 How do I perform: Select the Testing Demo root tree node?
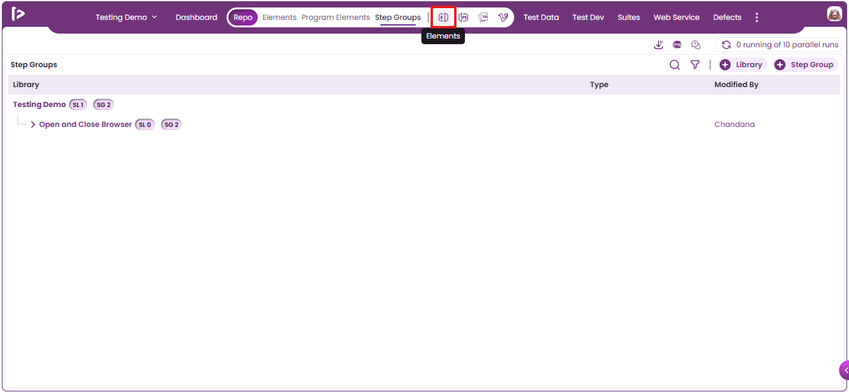pyautogui.click(x=39, y=105)
